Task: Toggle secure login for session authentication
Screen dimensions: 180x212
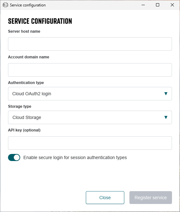Action: 14,157
